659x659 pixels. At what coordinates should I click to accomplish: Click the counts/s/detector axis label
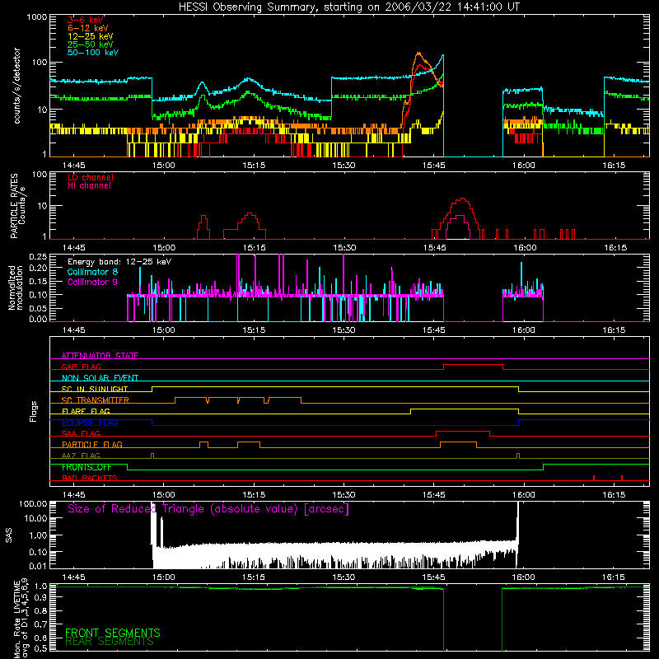click(16, 86)
